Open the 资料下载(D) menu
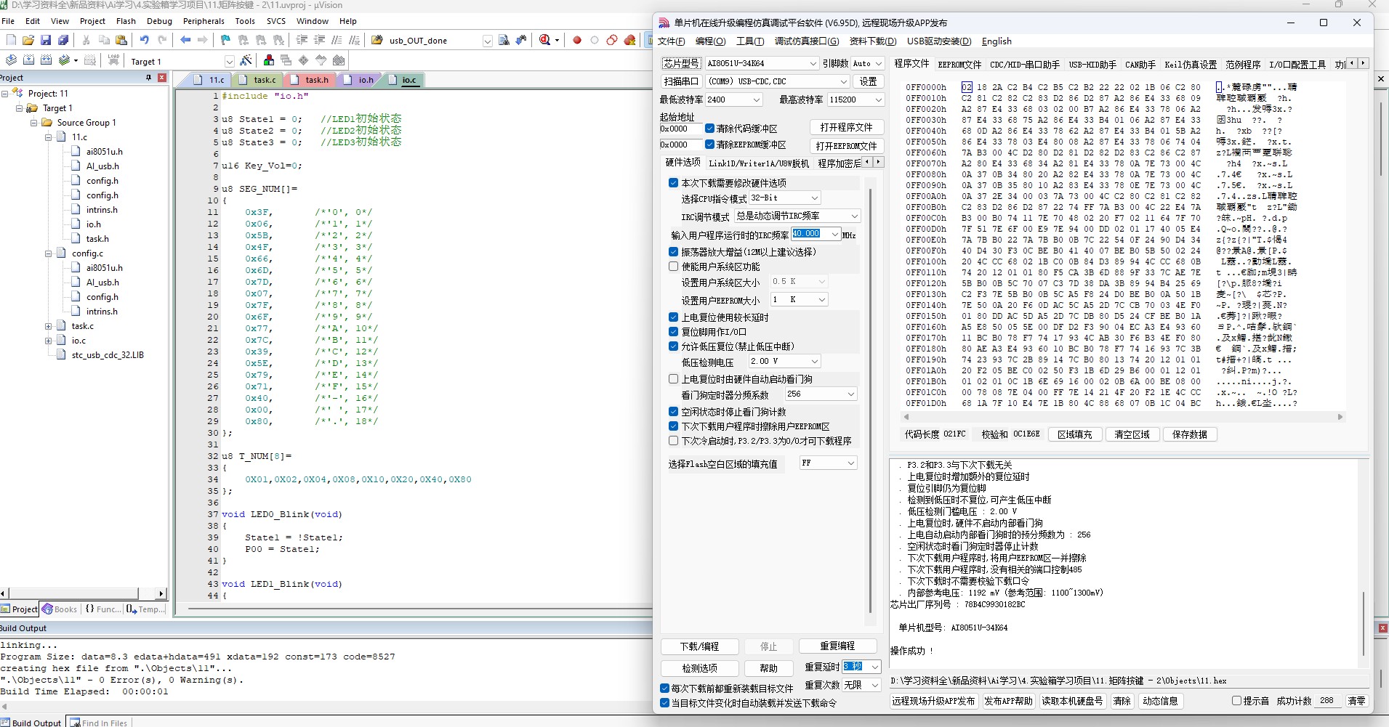 coord(873,41)
